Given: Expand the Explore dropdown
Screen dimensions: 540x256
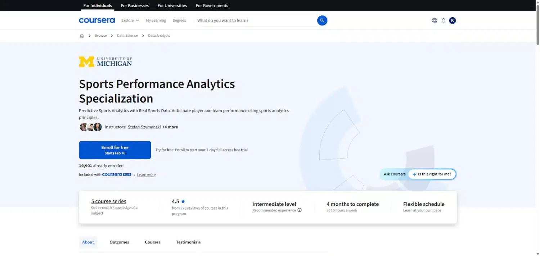Looking at the screenshot, I should (x=130, y=20).
